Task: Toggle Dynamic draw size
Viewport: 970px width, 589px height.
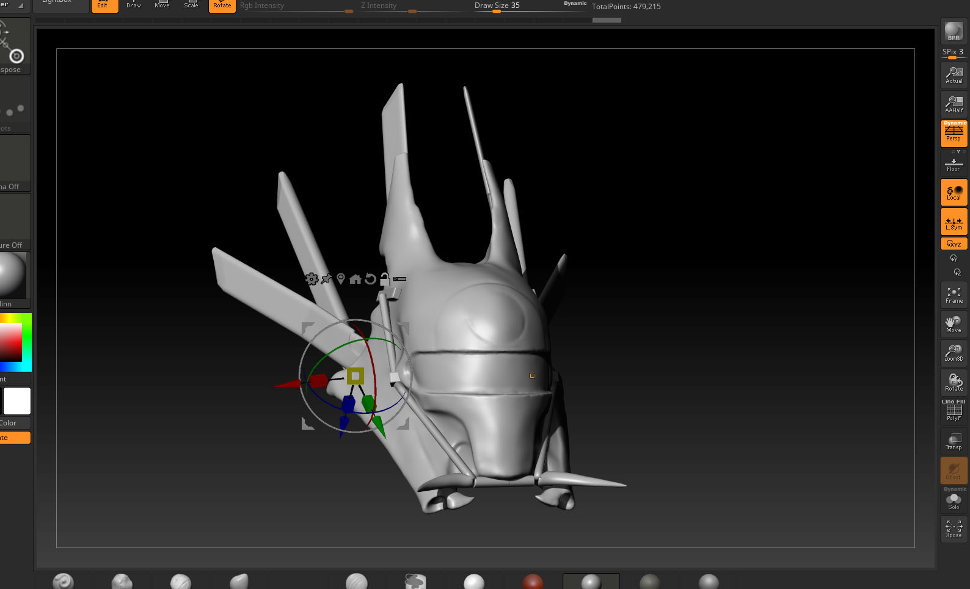Action: click(575, 4)
